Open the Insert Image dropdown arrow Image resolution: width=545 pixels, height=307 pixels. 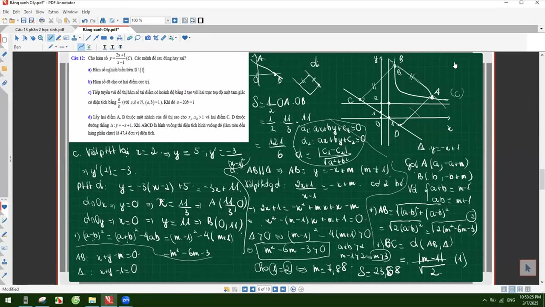click(176, 38)
